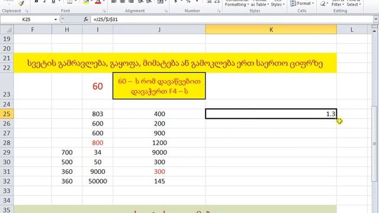This screenshot has width=379, height=213.
Task: Select cell with red value 800
Action: (x=98, y=143)
